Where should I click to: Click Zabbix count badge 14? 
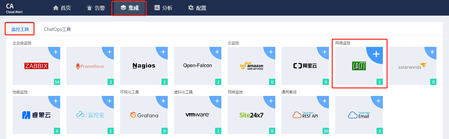57,82
